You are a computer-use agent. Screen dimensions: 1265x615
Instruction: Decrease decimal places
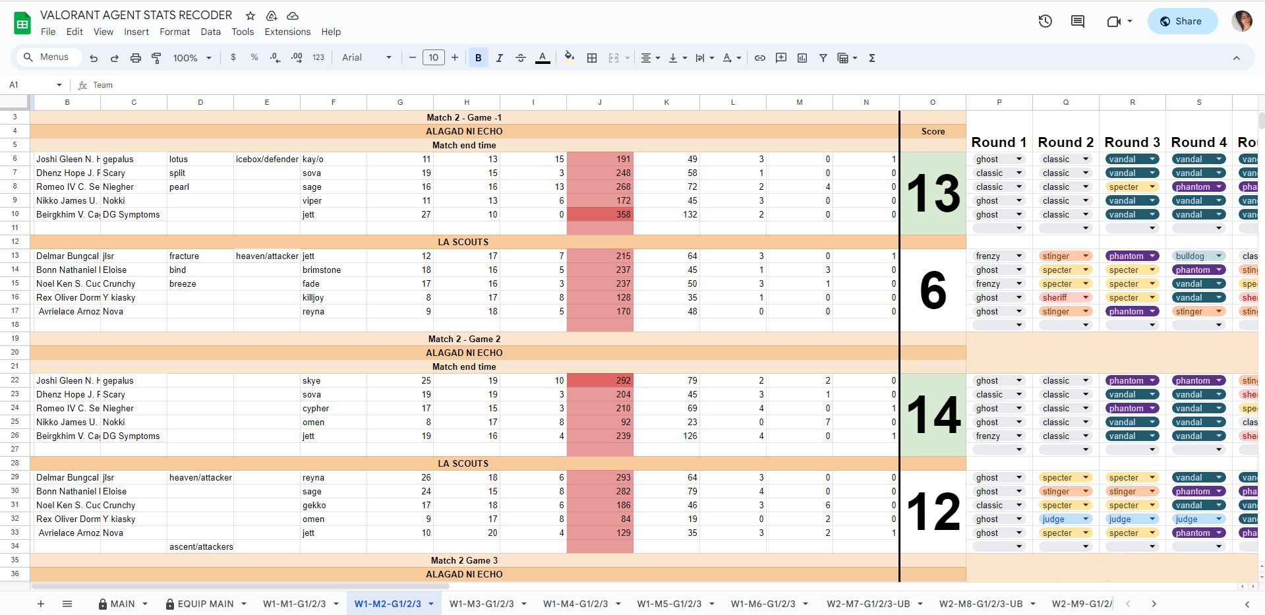tap(276, 57)
